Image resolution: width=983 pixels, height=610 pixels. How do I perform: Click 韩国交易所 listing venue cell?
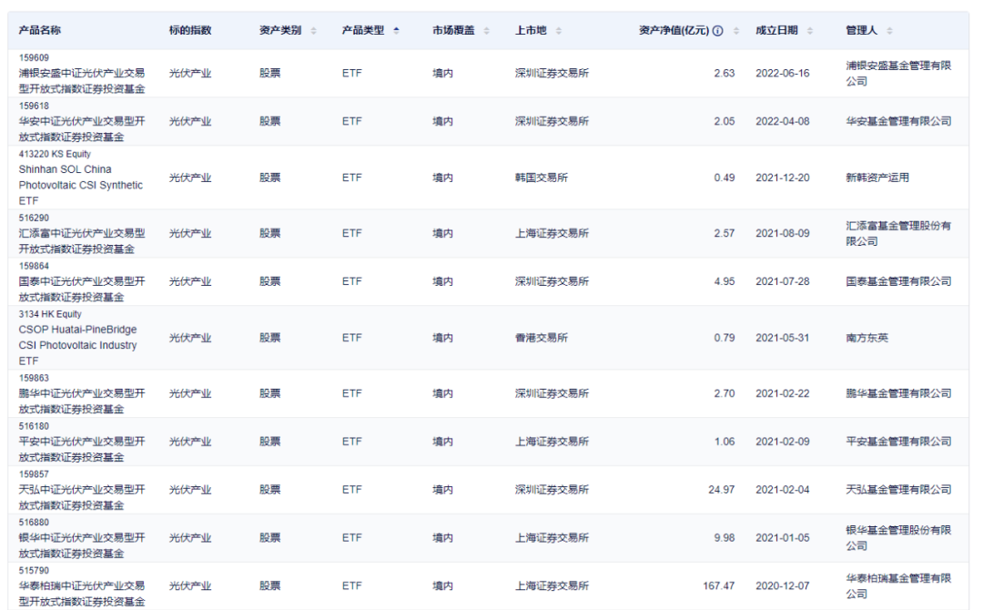[x=542, y=178]
